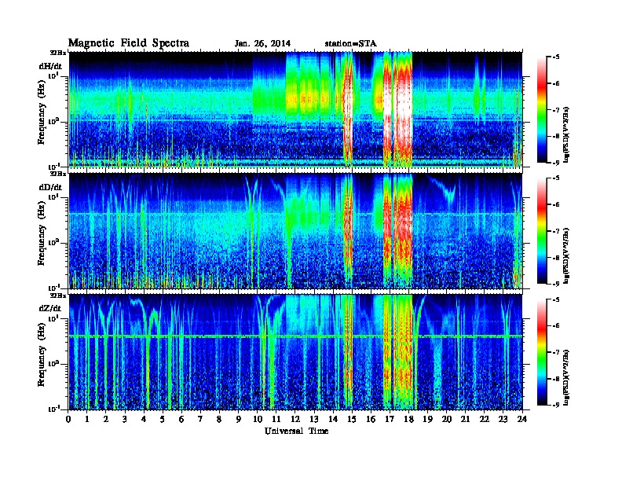Click the "22" hour tick label

pyautogui.click(x=484, y=420)
